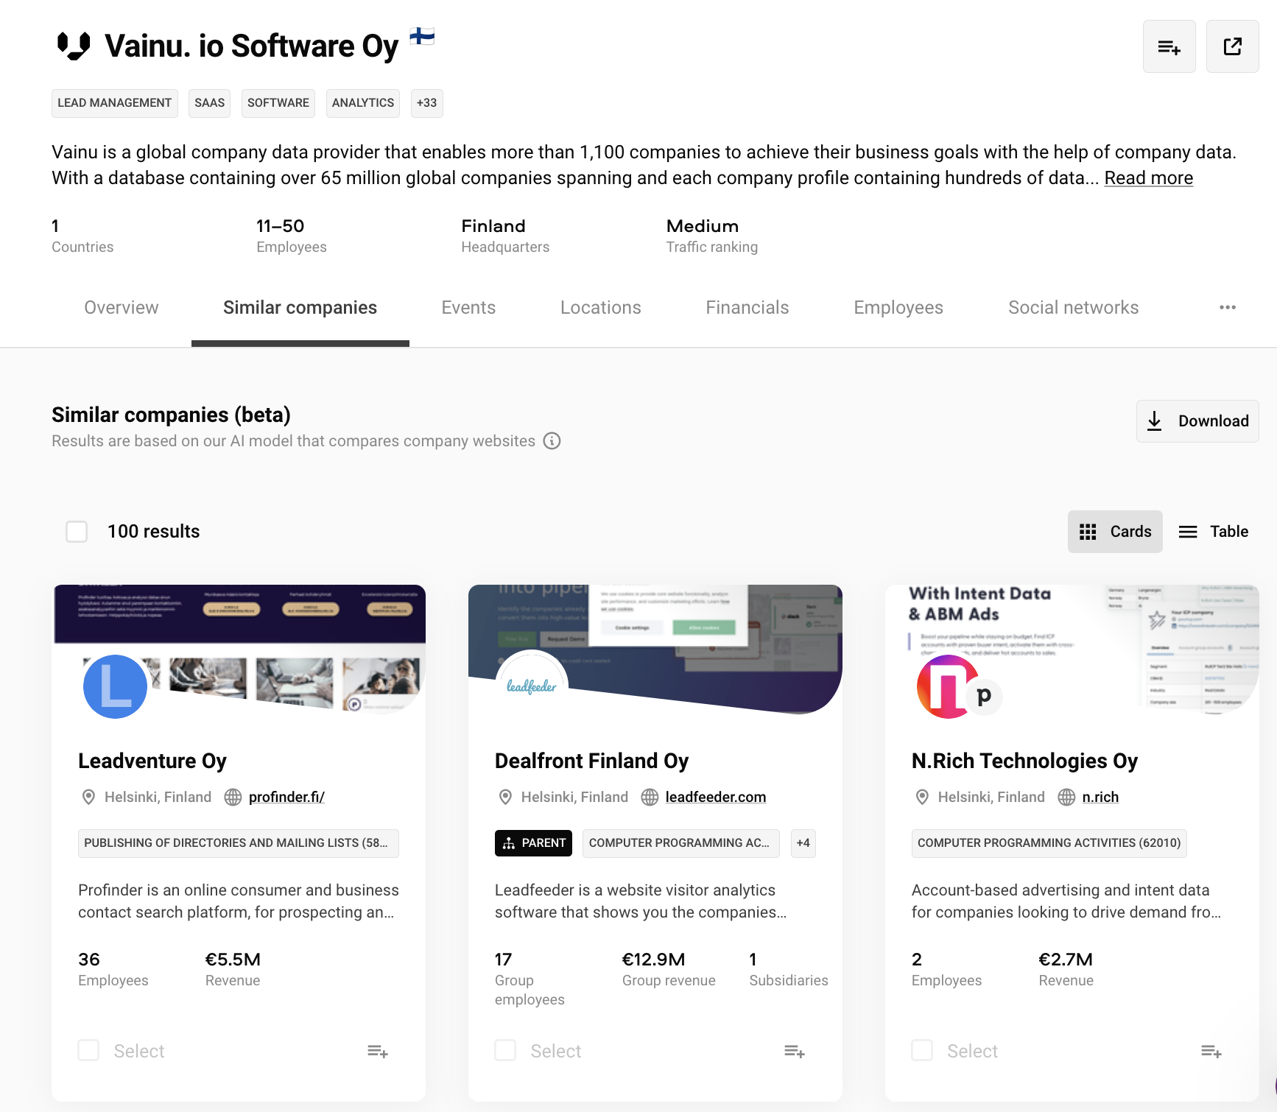This screenshot has height=1112, width=1277.
Task: Add N.Rich Technologies Oy to a list
Action: coord(1211,1051)
